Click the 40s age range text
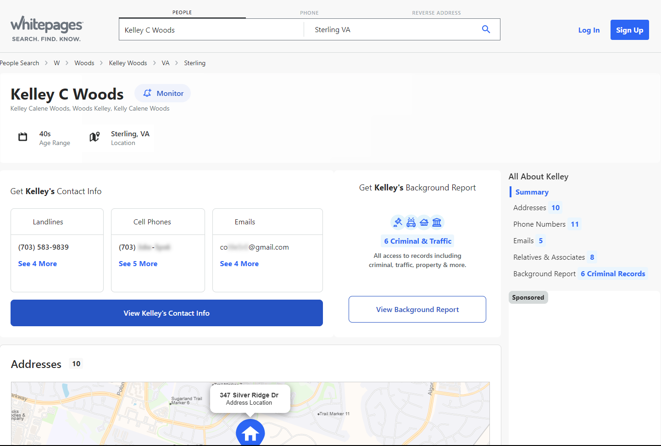Viewport: 661px width, 446px height. point(45,134)
